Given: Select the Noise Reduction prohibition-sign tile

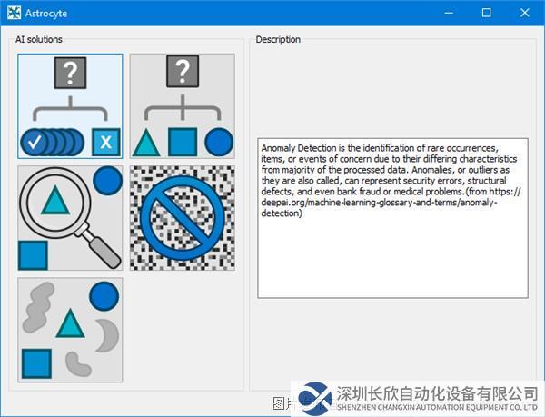Looking at the screenshot, I should (x=182, y=218).
